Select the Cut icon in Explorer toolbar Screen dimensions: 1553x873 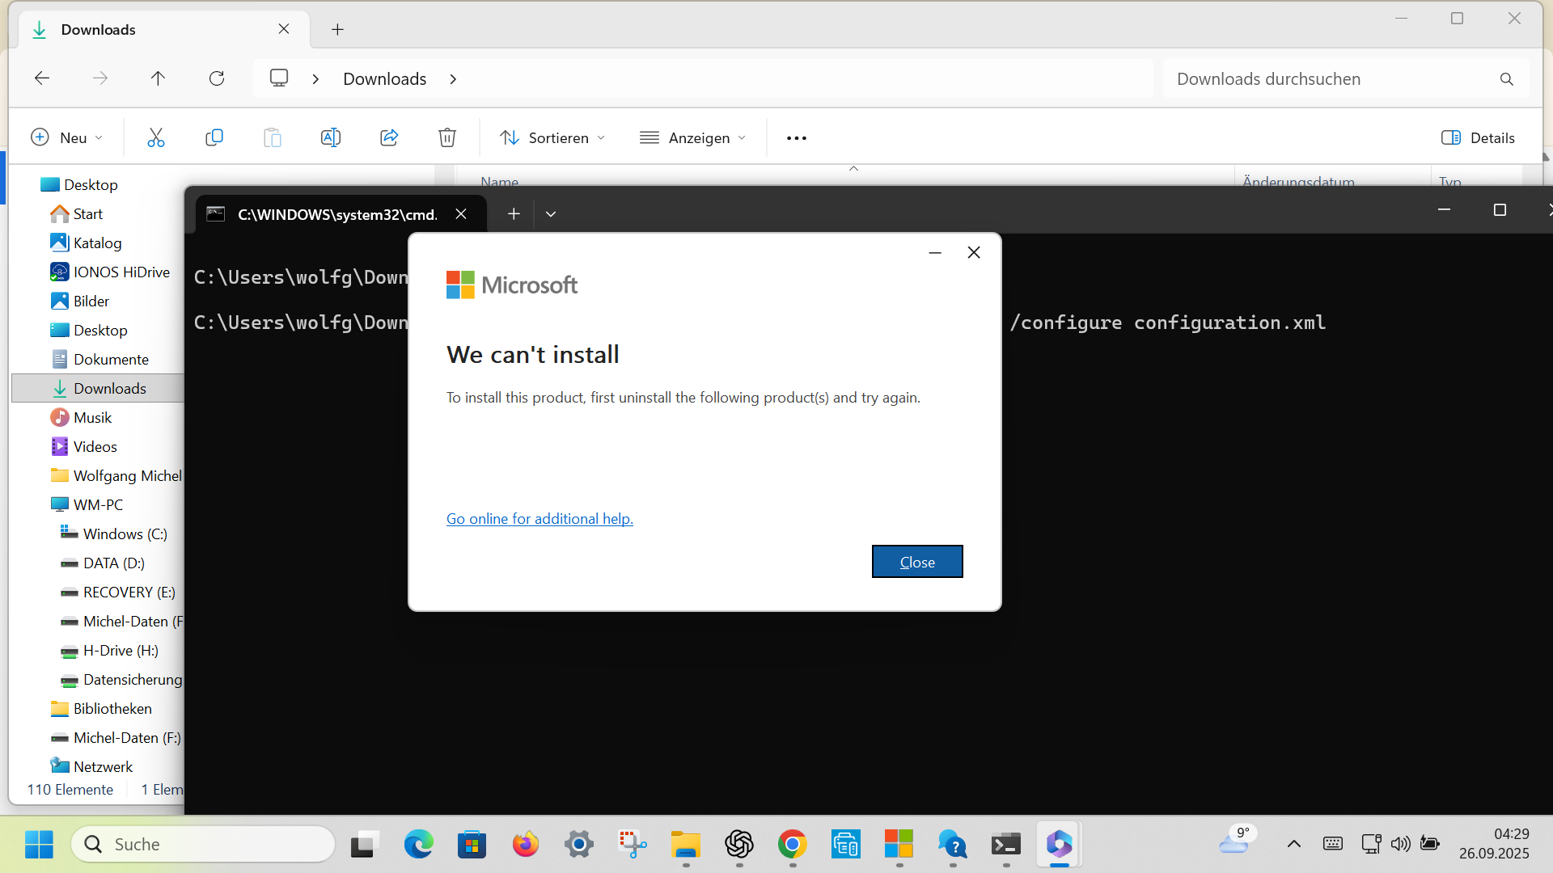(x=156, y=137)
